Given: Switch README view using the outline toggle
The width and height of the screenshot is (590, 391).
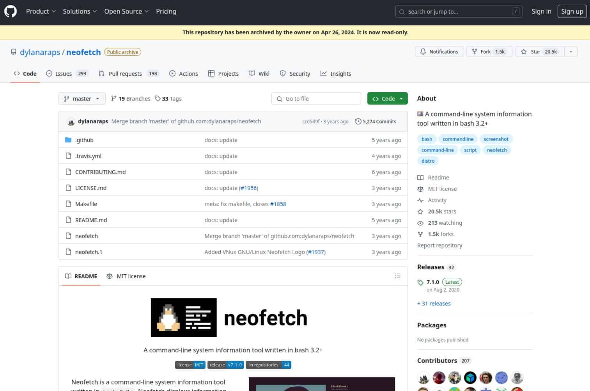Looking at the screenshot, I should point(398,276).
